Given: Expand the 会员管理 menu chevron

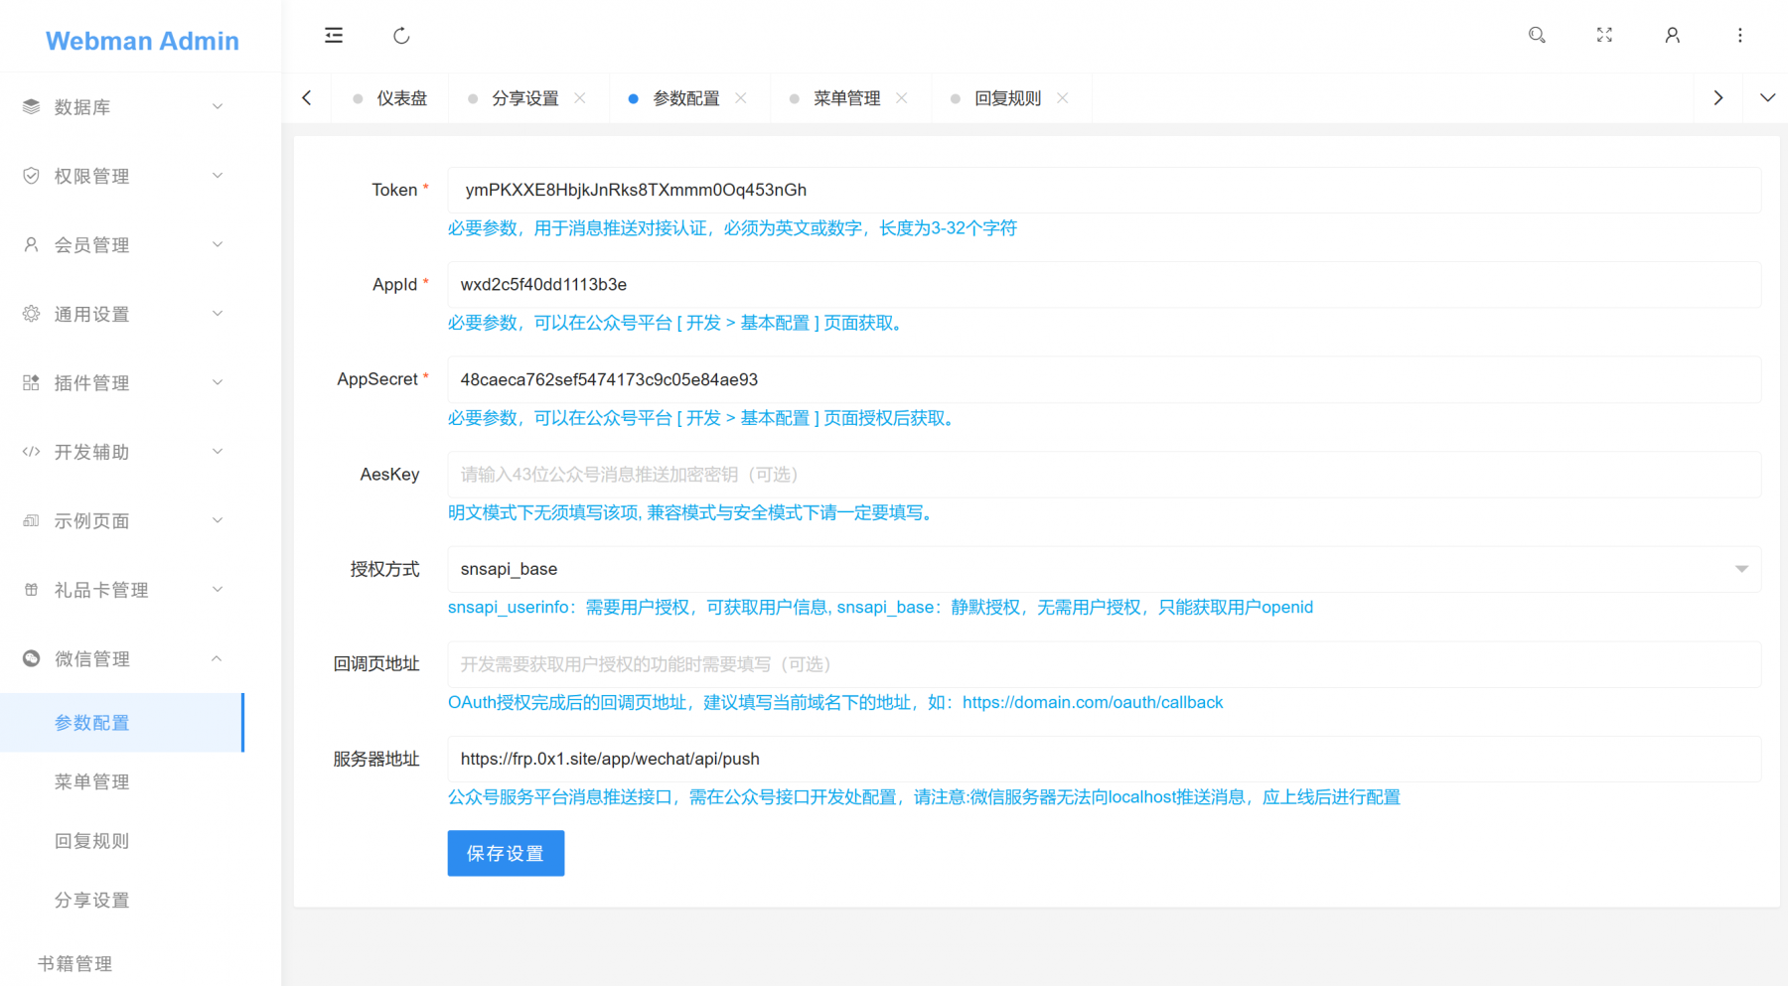Looking at the screenshot, I should coord(218,244).
